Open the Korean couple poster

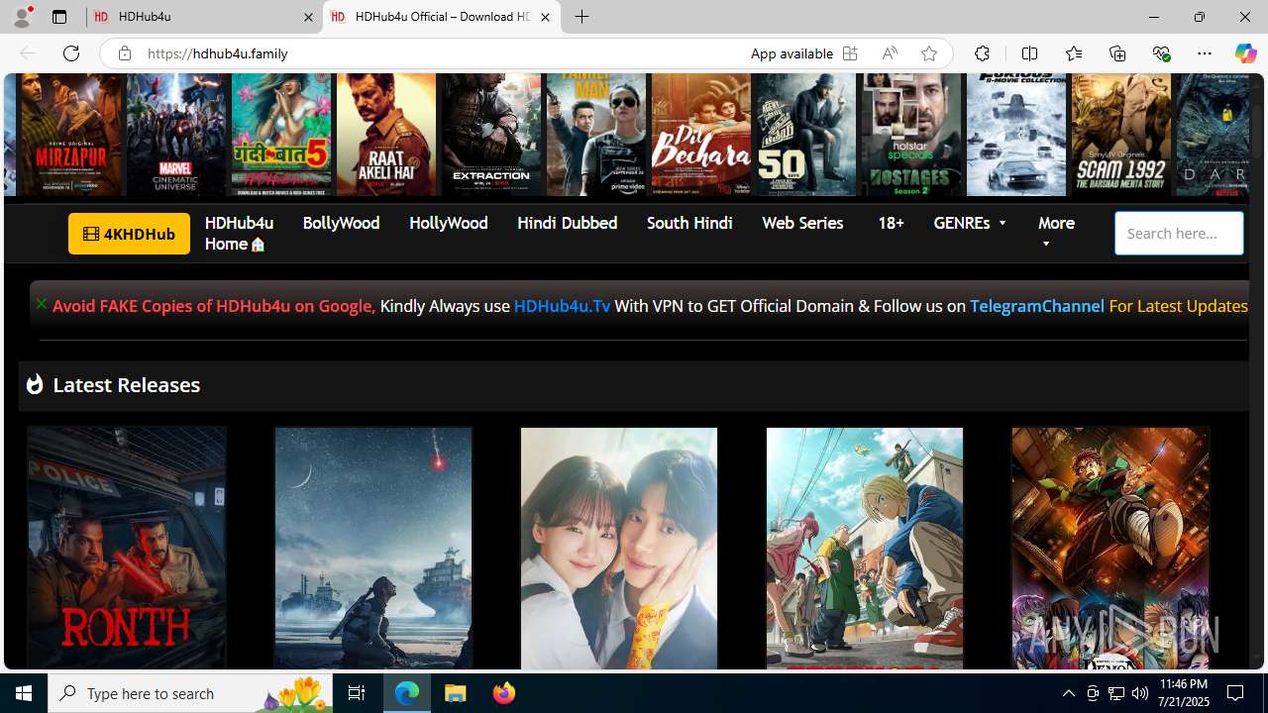[619, 548]
